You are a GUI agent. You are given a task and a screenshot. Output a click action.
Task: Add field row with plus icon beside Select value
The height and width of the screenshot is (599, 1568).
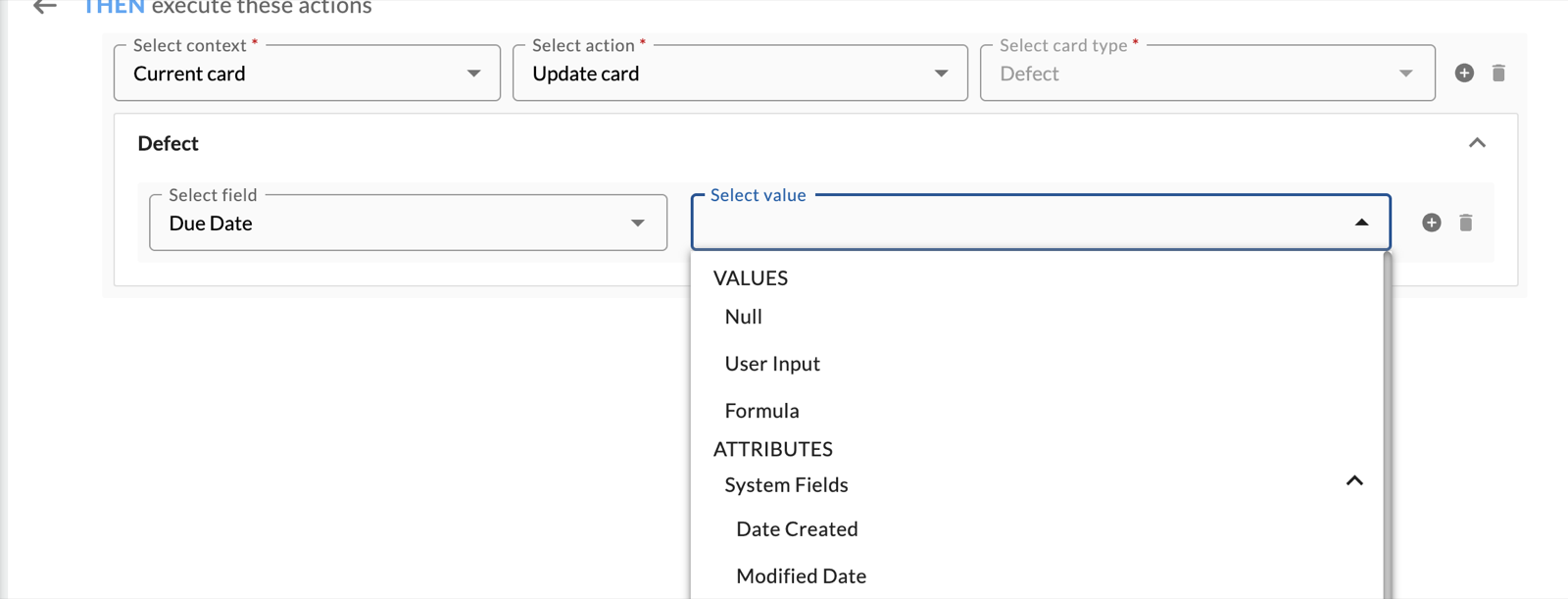coord(1432,223)
